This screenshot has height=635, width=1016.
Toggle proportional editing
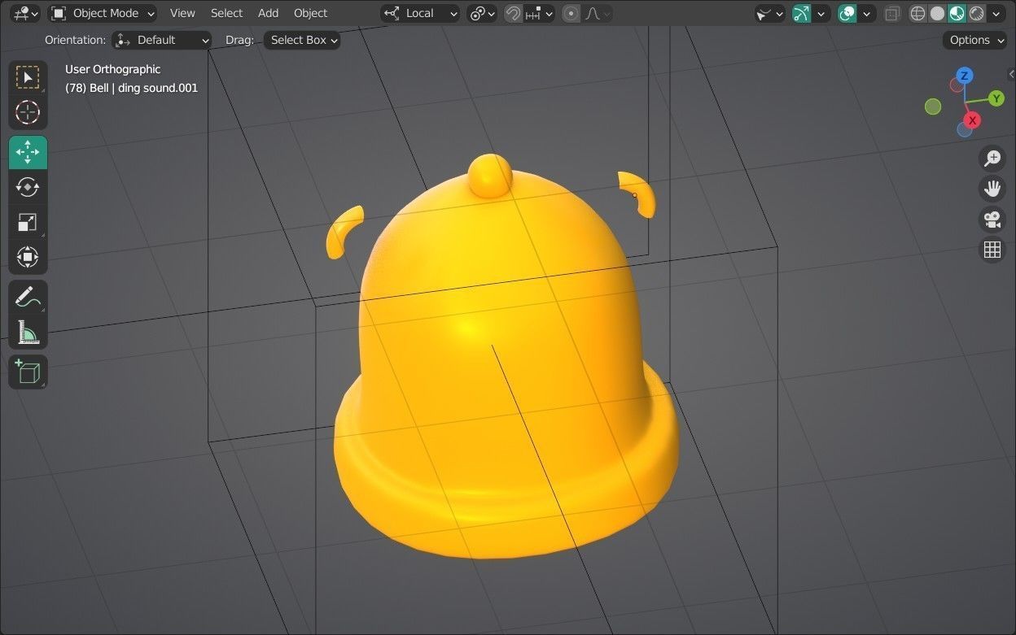571,13
